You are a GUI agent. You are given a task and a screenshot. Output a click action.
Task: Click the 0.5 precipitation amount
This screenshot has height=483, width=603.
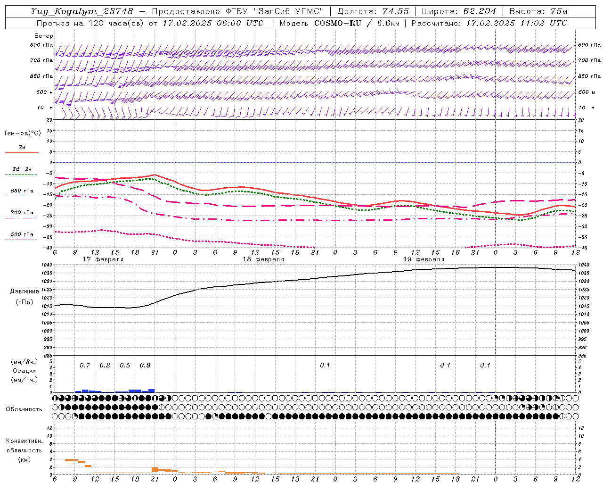125,365
